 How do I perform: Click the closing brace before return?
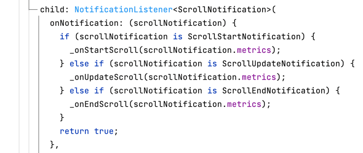click(62, 118)
